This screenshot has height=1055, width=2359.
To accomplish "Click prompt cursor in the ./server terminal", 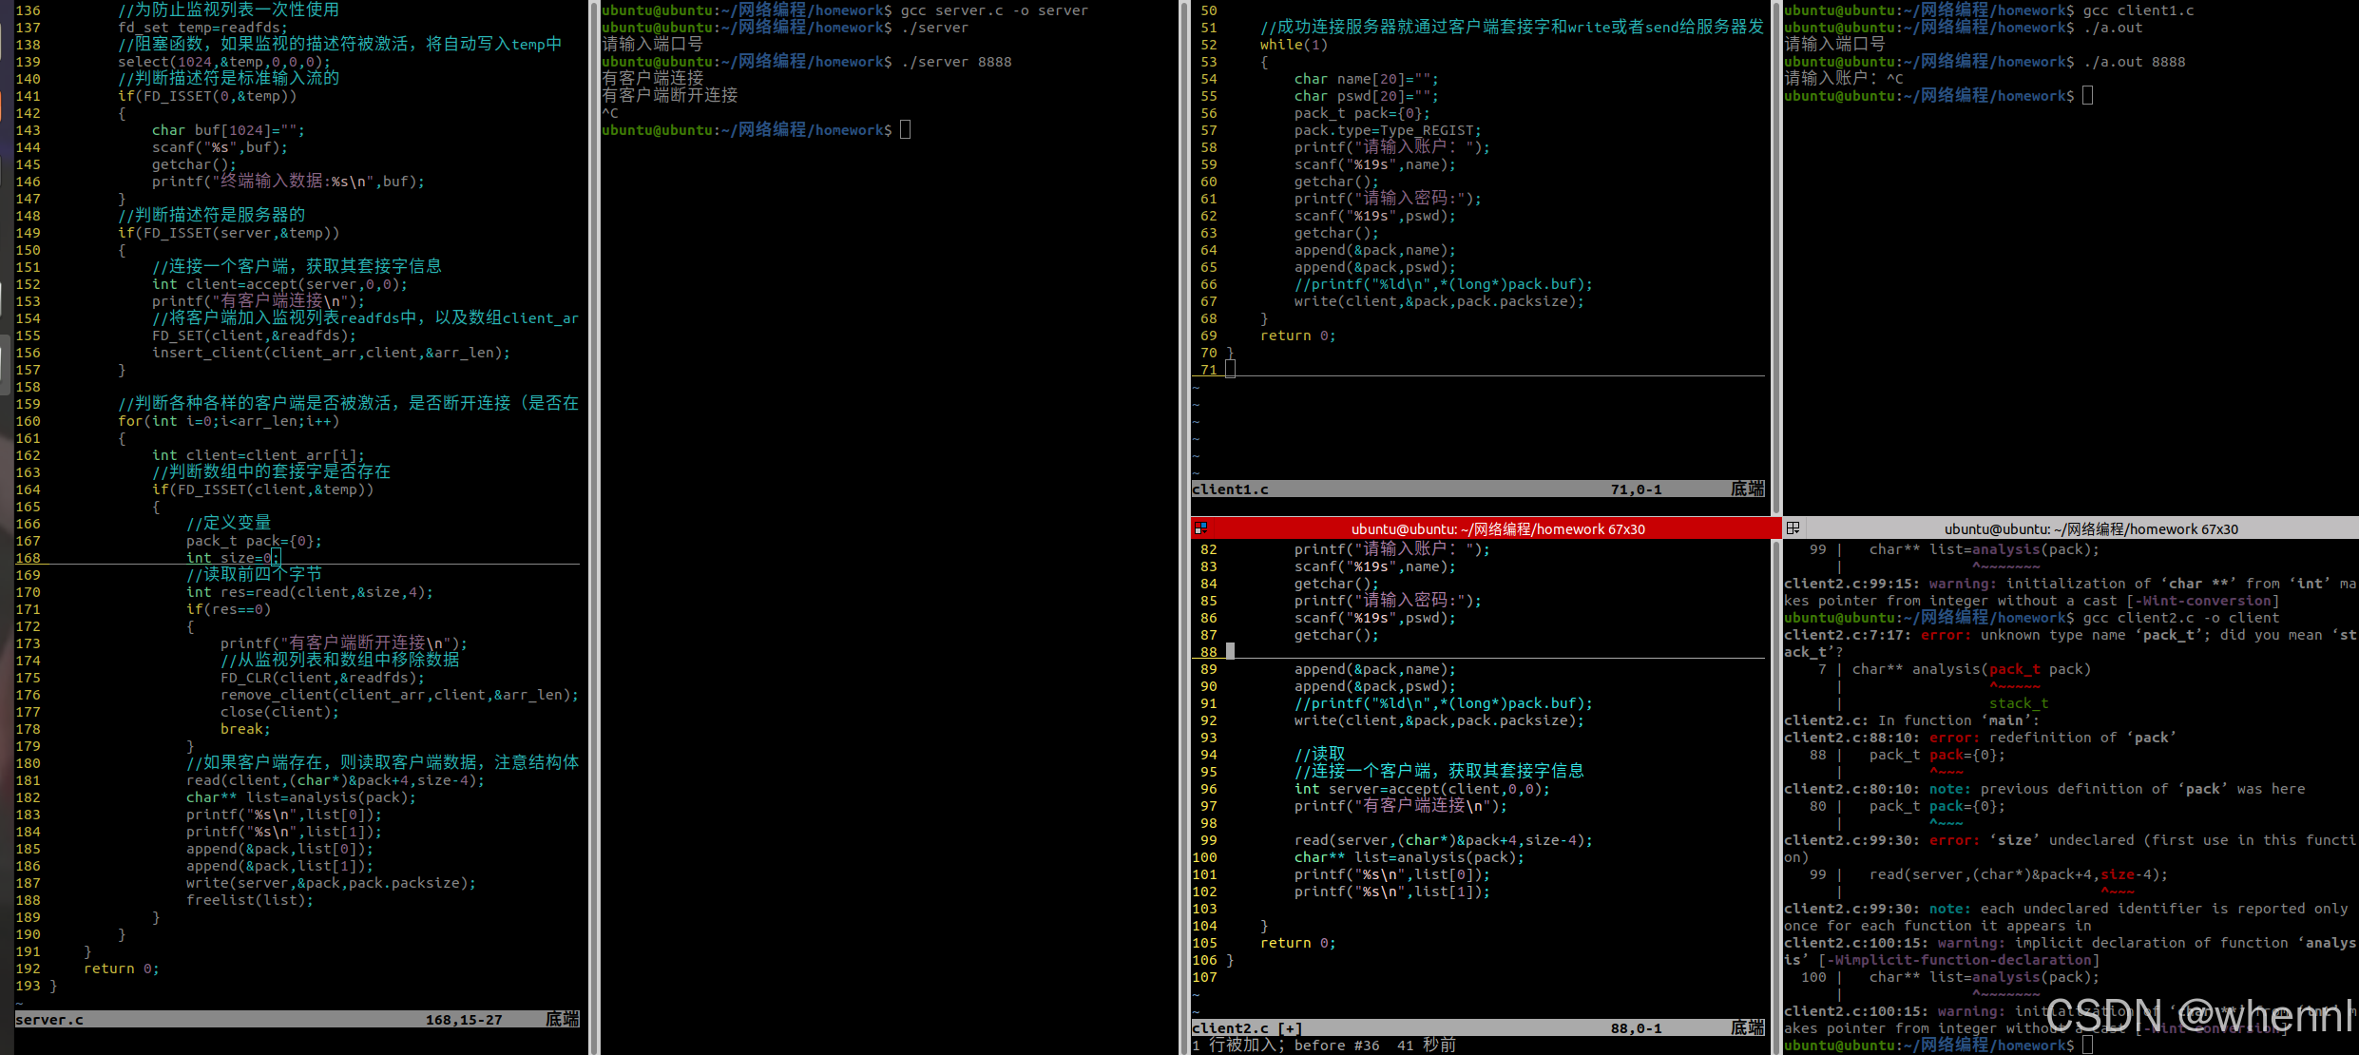I will (x=905, y=130).
